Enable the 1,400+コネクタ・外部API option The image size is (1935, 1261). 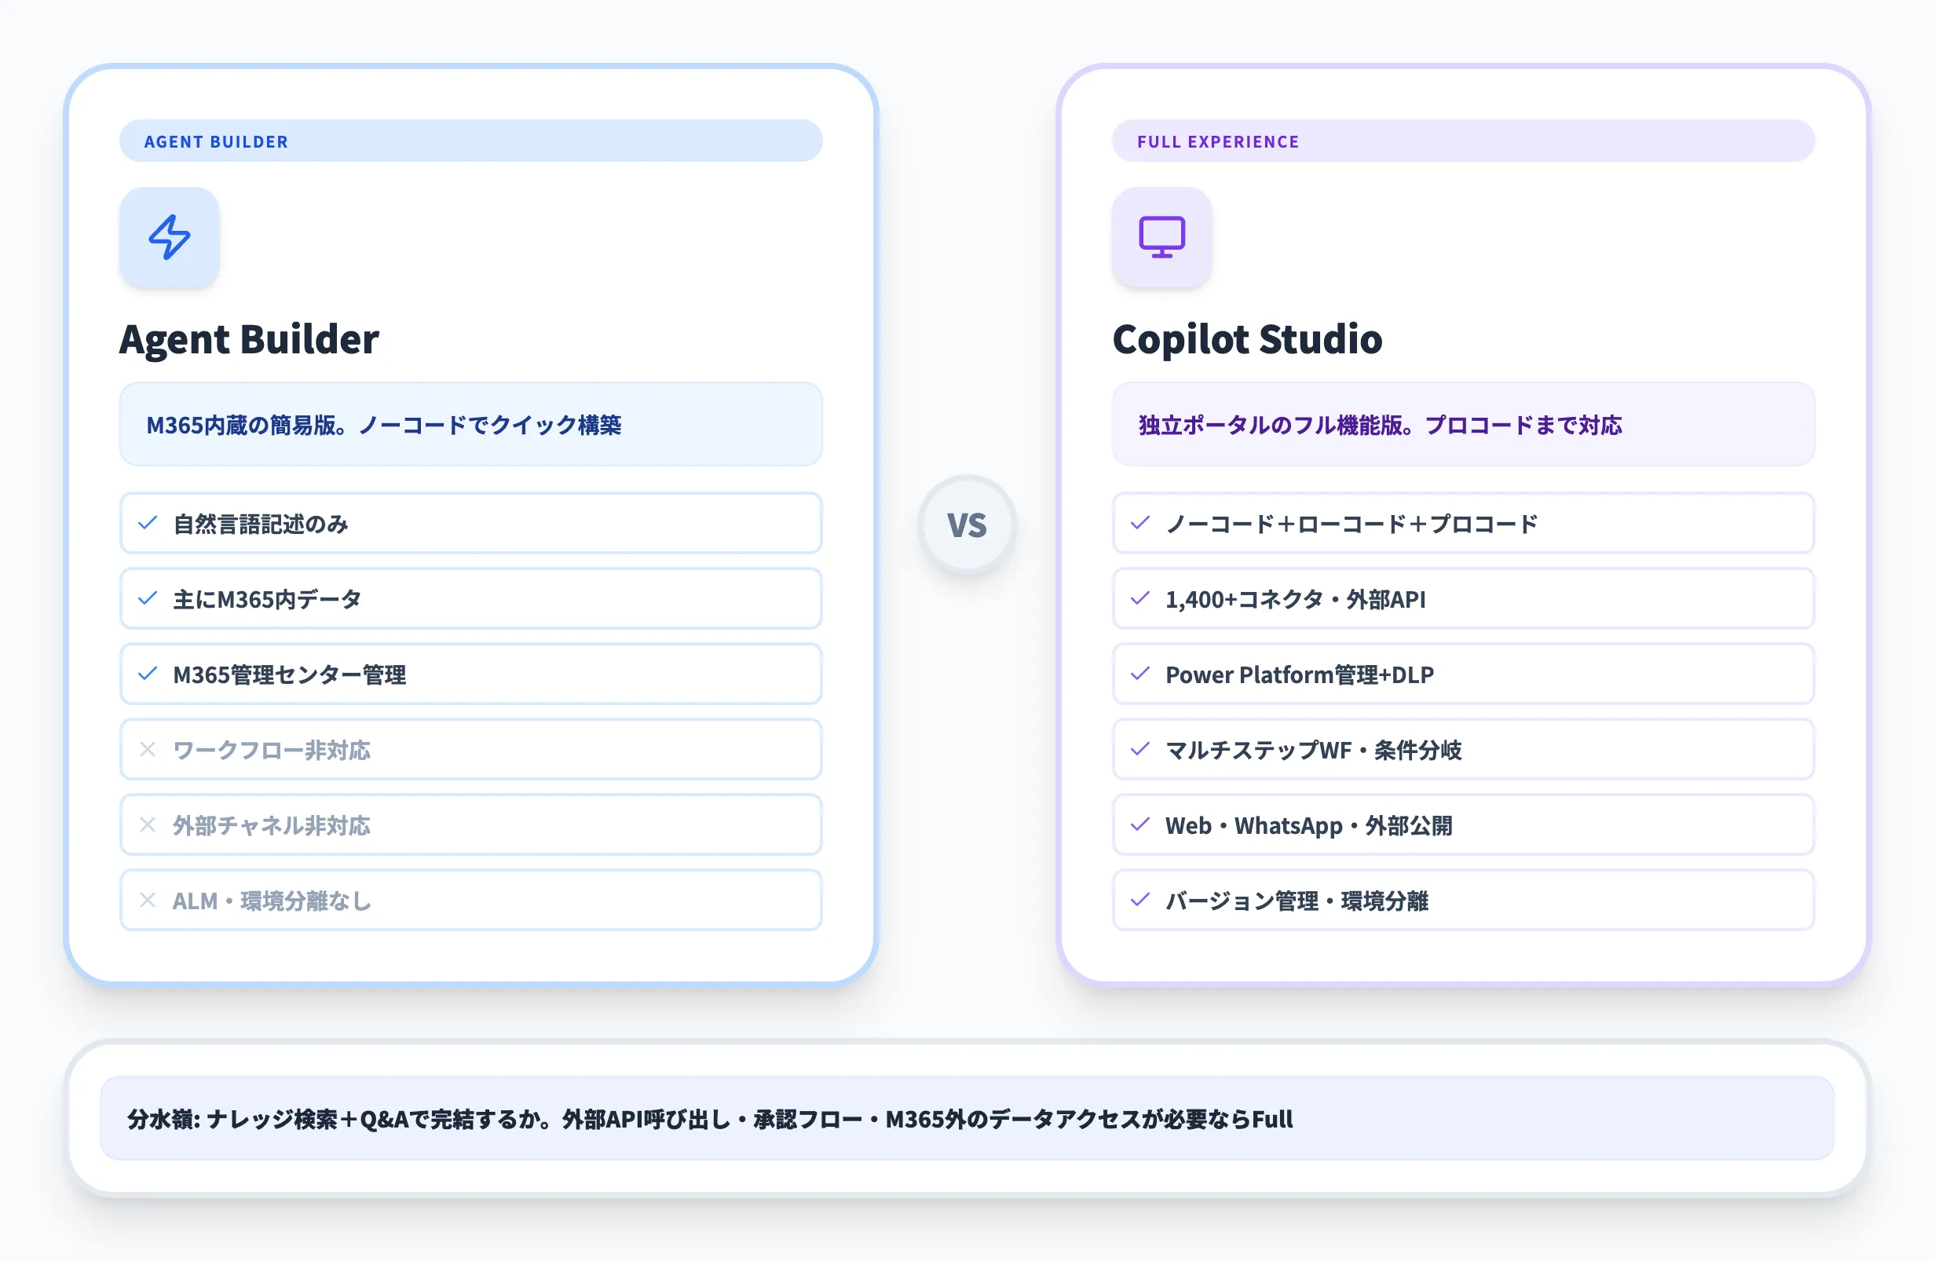coord(1464,598)
